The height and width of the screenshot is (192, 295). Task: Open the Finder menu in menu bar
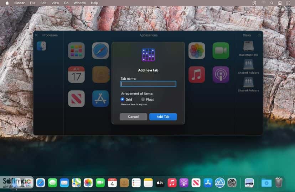(x=20, y=3)
